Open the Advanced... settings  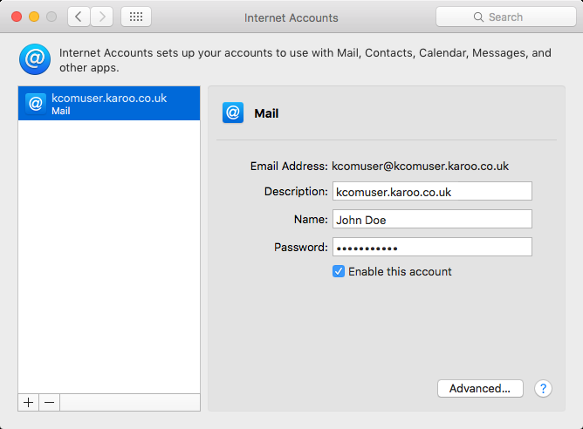tap(480, 389)
